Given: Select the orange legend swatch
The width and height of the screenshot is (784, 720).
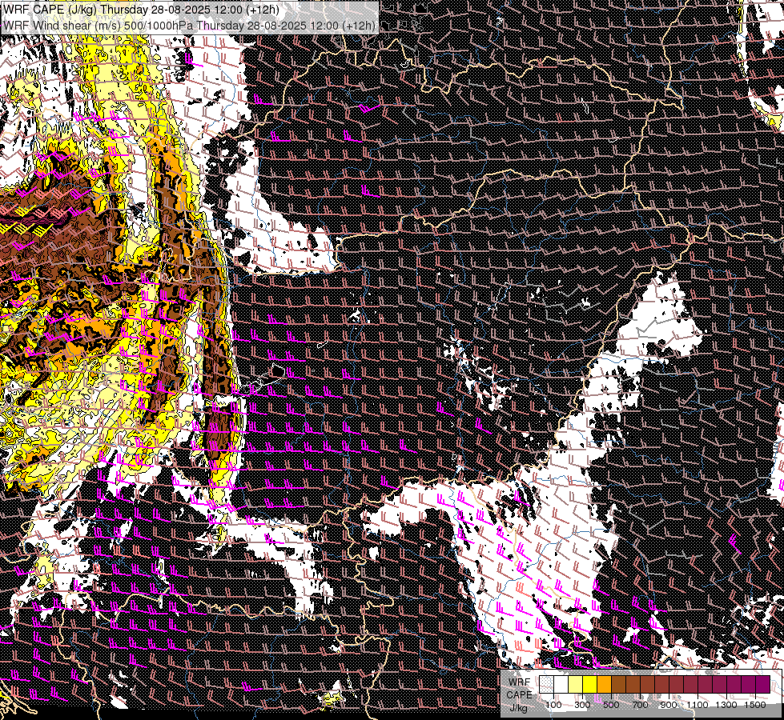Looking at the screenshot, I should 604,684.
